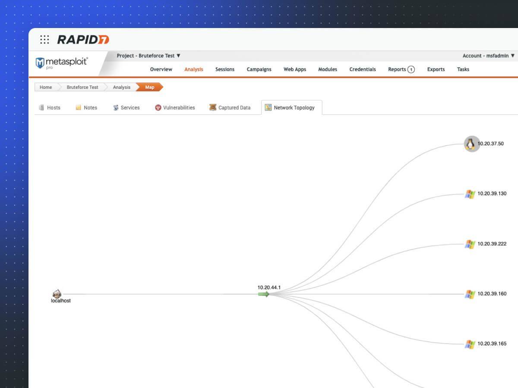Expand the Account - msfadmin menu

pyautogui.click(x=488, y=56)
